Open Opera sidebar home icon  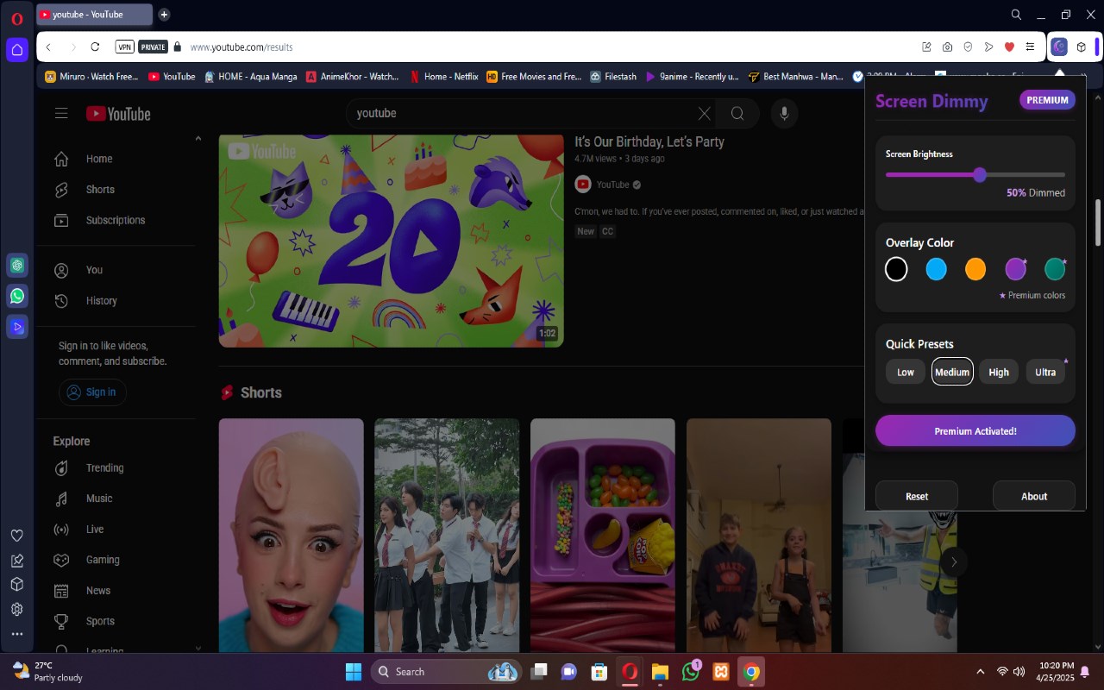click(17, 50)
